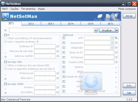This screenshot has width=138, height=102.
Task: Click the Atualizar button
Action: [107, 30]
